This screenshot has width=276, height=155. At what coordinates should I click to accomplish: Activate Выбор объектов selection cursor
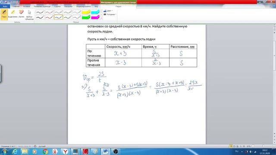pyautogui.click(x=29, y=15)
